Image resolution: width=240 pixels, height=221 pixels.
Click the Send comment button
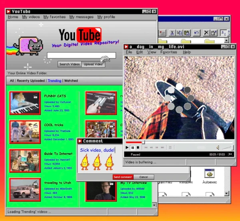123,177
